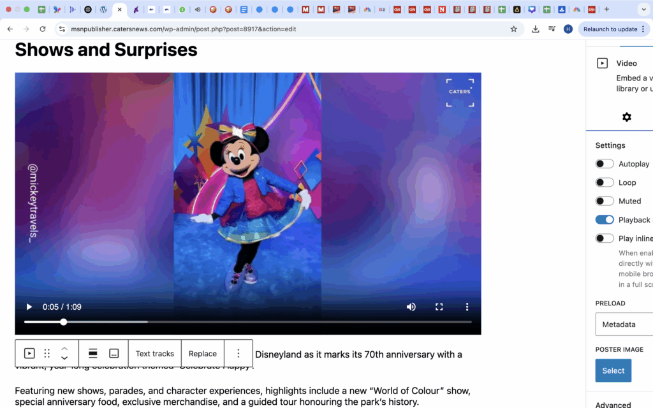Open the gear Settings tab in sidebar
The height and width of the screenshot is (408, 653).
pos(626,117)
